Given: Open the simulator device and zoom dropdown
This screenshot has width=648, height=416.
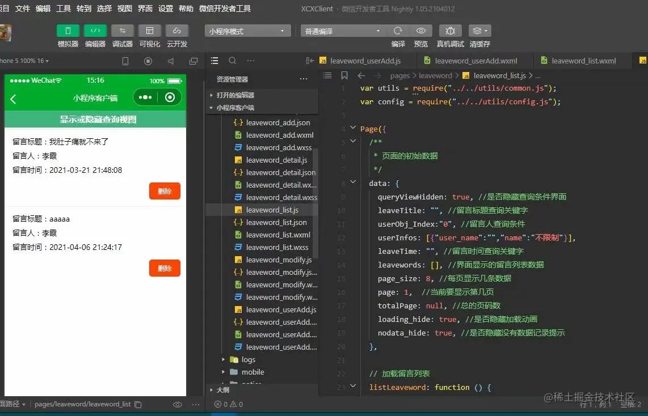Looking at the screenshot, I should [24, 61].
